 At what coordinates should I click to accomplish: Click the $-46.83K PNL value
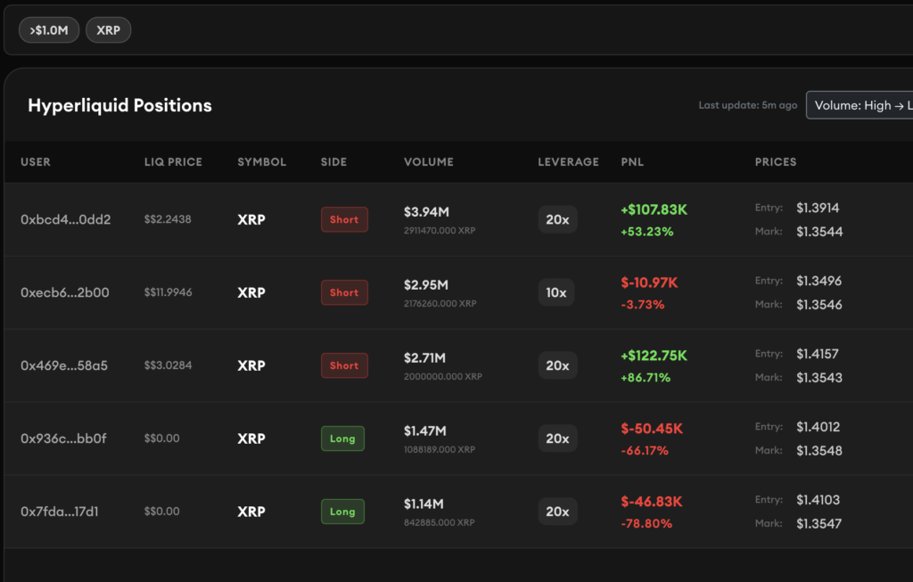(x=652, y=502)
